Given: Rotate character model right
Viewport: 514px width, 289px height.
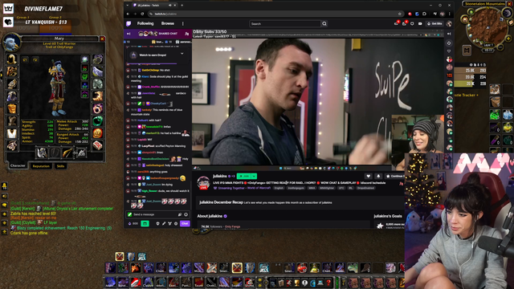Looking at the screenshot, I should (x=35, y=59).
